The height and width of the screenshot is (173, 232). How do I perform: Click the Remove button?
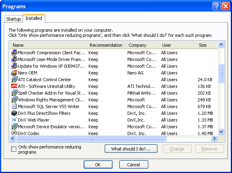point(209,149)
